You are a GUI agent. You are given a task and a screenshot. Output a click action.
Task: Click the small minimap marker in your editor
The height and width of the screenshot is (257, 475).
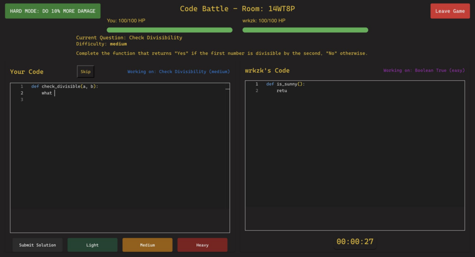(x=227, y=89)
